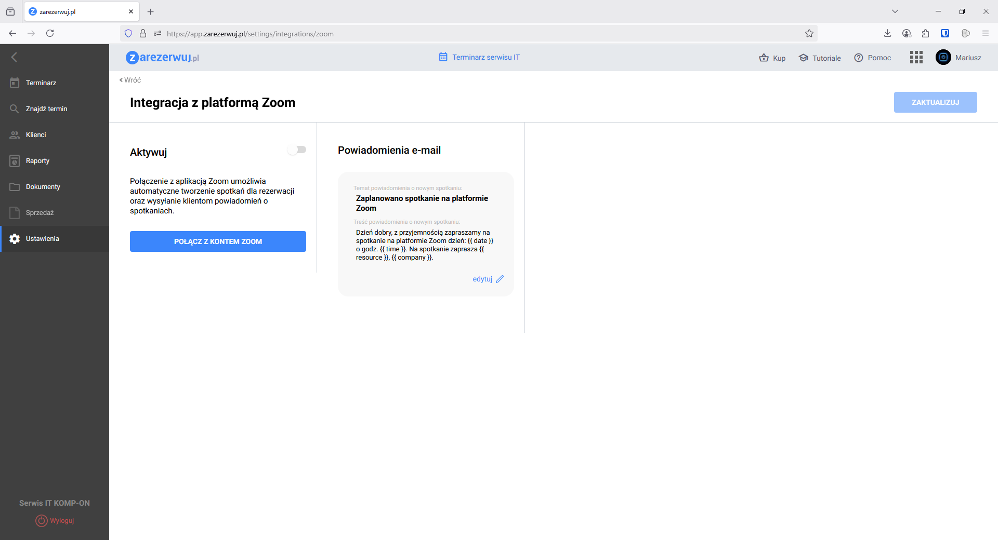Click the tracking protection shield icon
The width and height of the screenshot is (998, 540).
(128, 34)
